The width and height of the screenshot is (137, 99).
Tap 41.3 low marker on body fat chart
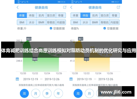coord(86,59)
